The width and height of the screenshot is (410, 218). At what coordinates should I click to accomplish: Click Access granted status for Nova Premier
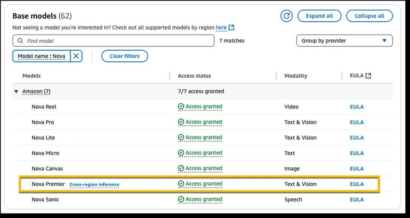pos(200,184)
